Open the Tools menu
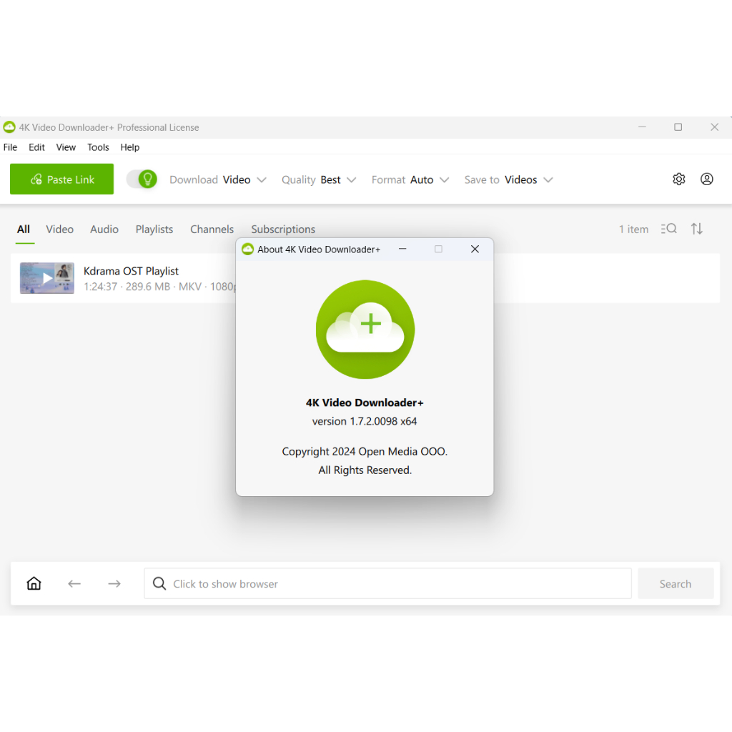732x732 pixels. [98, 147]
